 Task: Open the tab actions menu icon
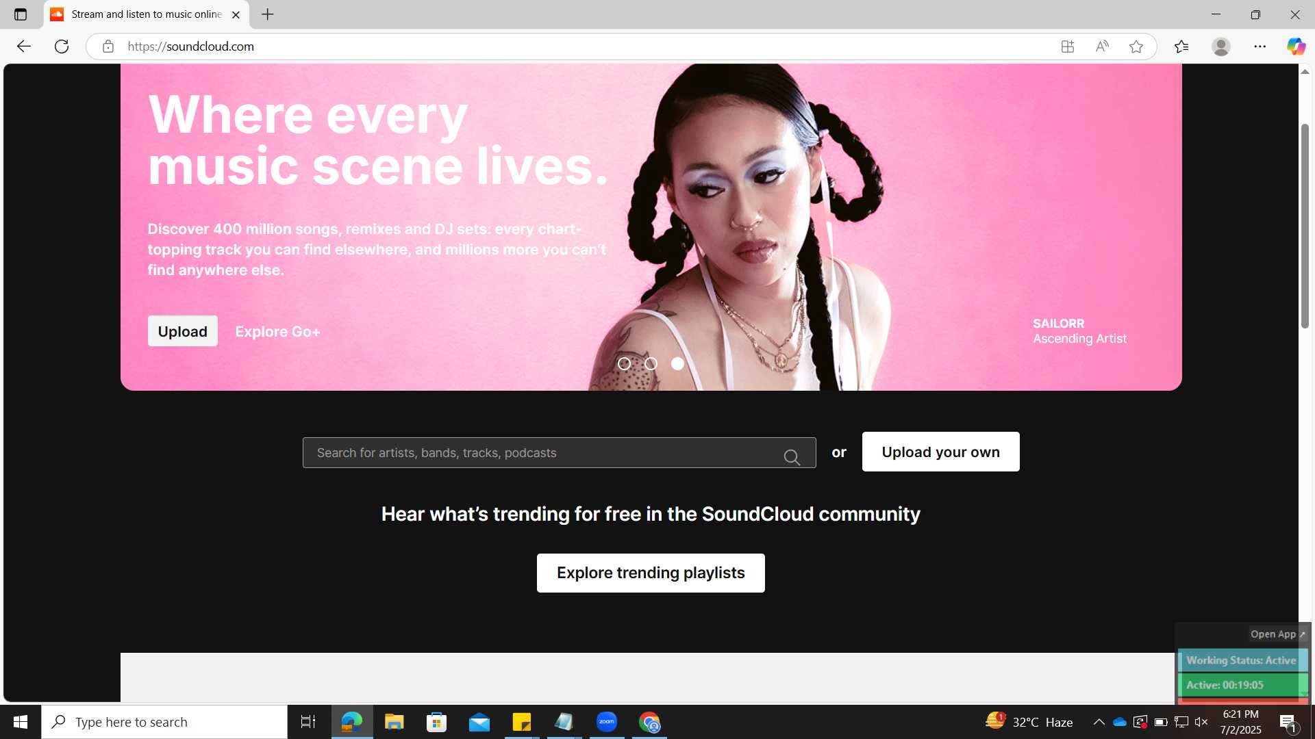pyautogui.click(x=21, y=14)
